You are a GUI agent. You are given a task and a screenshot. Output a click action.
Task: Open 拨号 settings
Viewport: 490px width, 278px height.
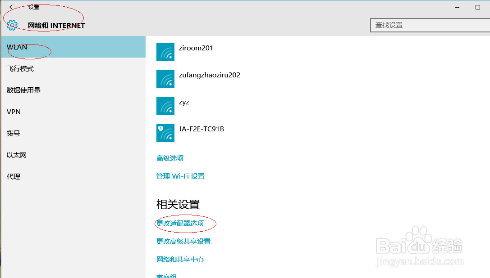14,133
